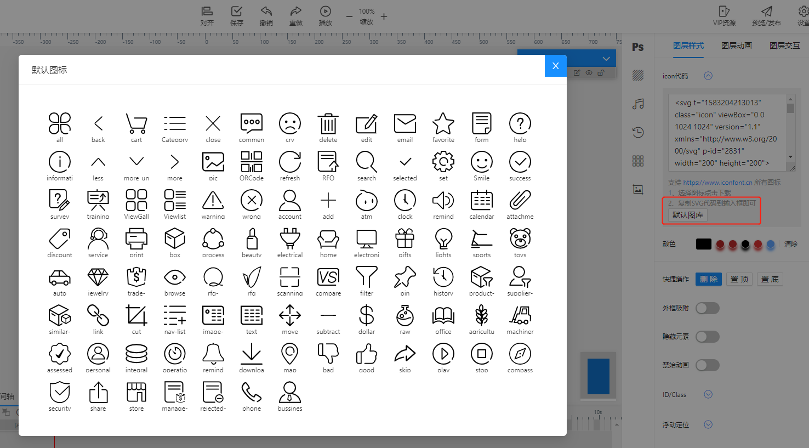This screenshot has height=448, width=809.
Task: Toggle the 隐藏元素 switch
Action: (708, 337)
